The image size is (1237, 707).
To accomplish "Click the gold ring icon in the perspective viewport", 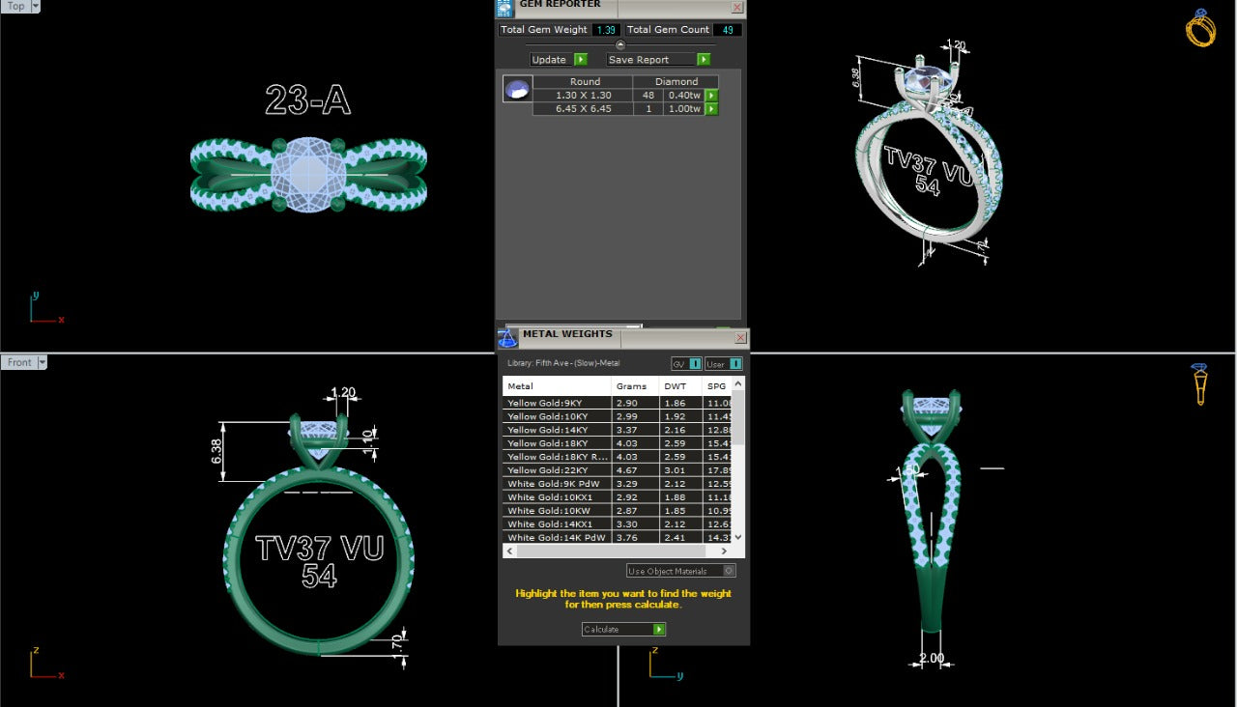I will coord(1200,28).
